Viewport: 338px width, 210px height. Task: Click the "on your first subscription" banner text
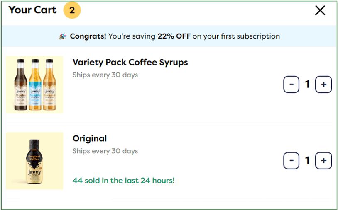(x=236, y=36)
